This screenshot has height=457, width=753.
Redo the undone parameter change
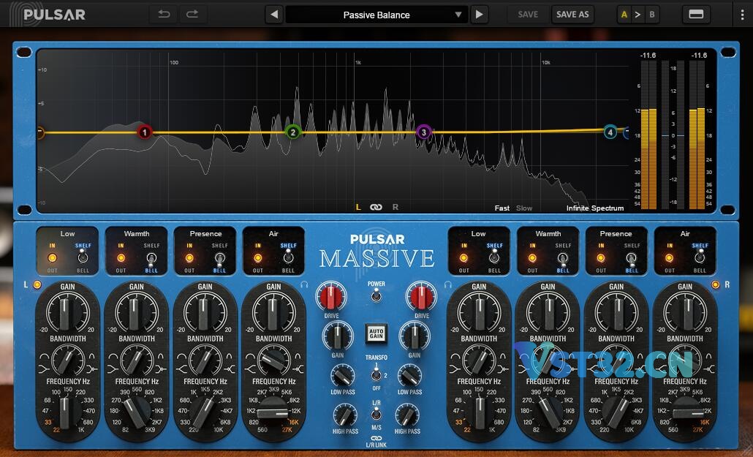pyautogui.click(x=192, y=15)
